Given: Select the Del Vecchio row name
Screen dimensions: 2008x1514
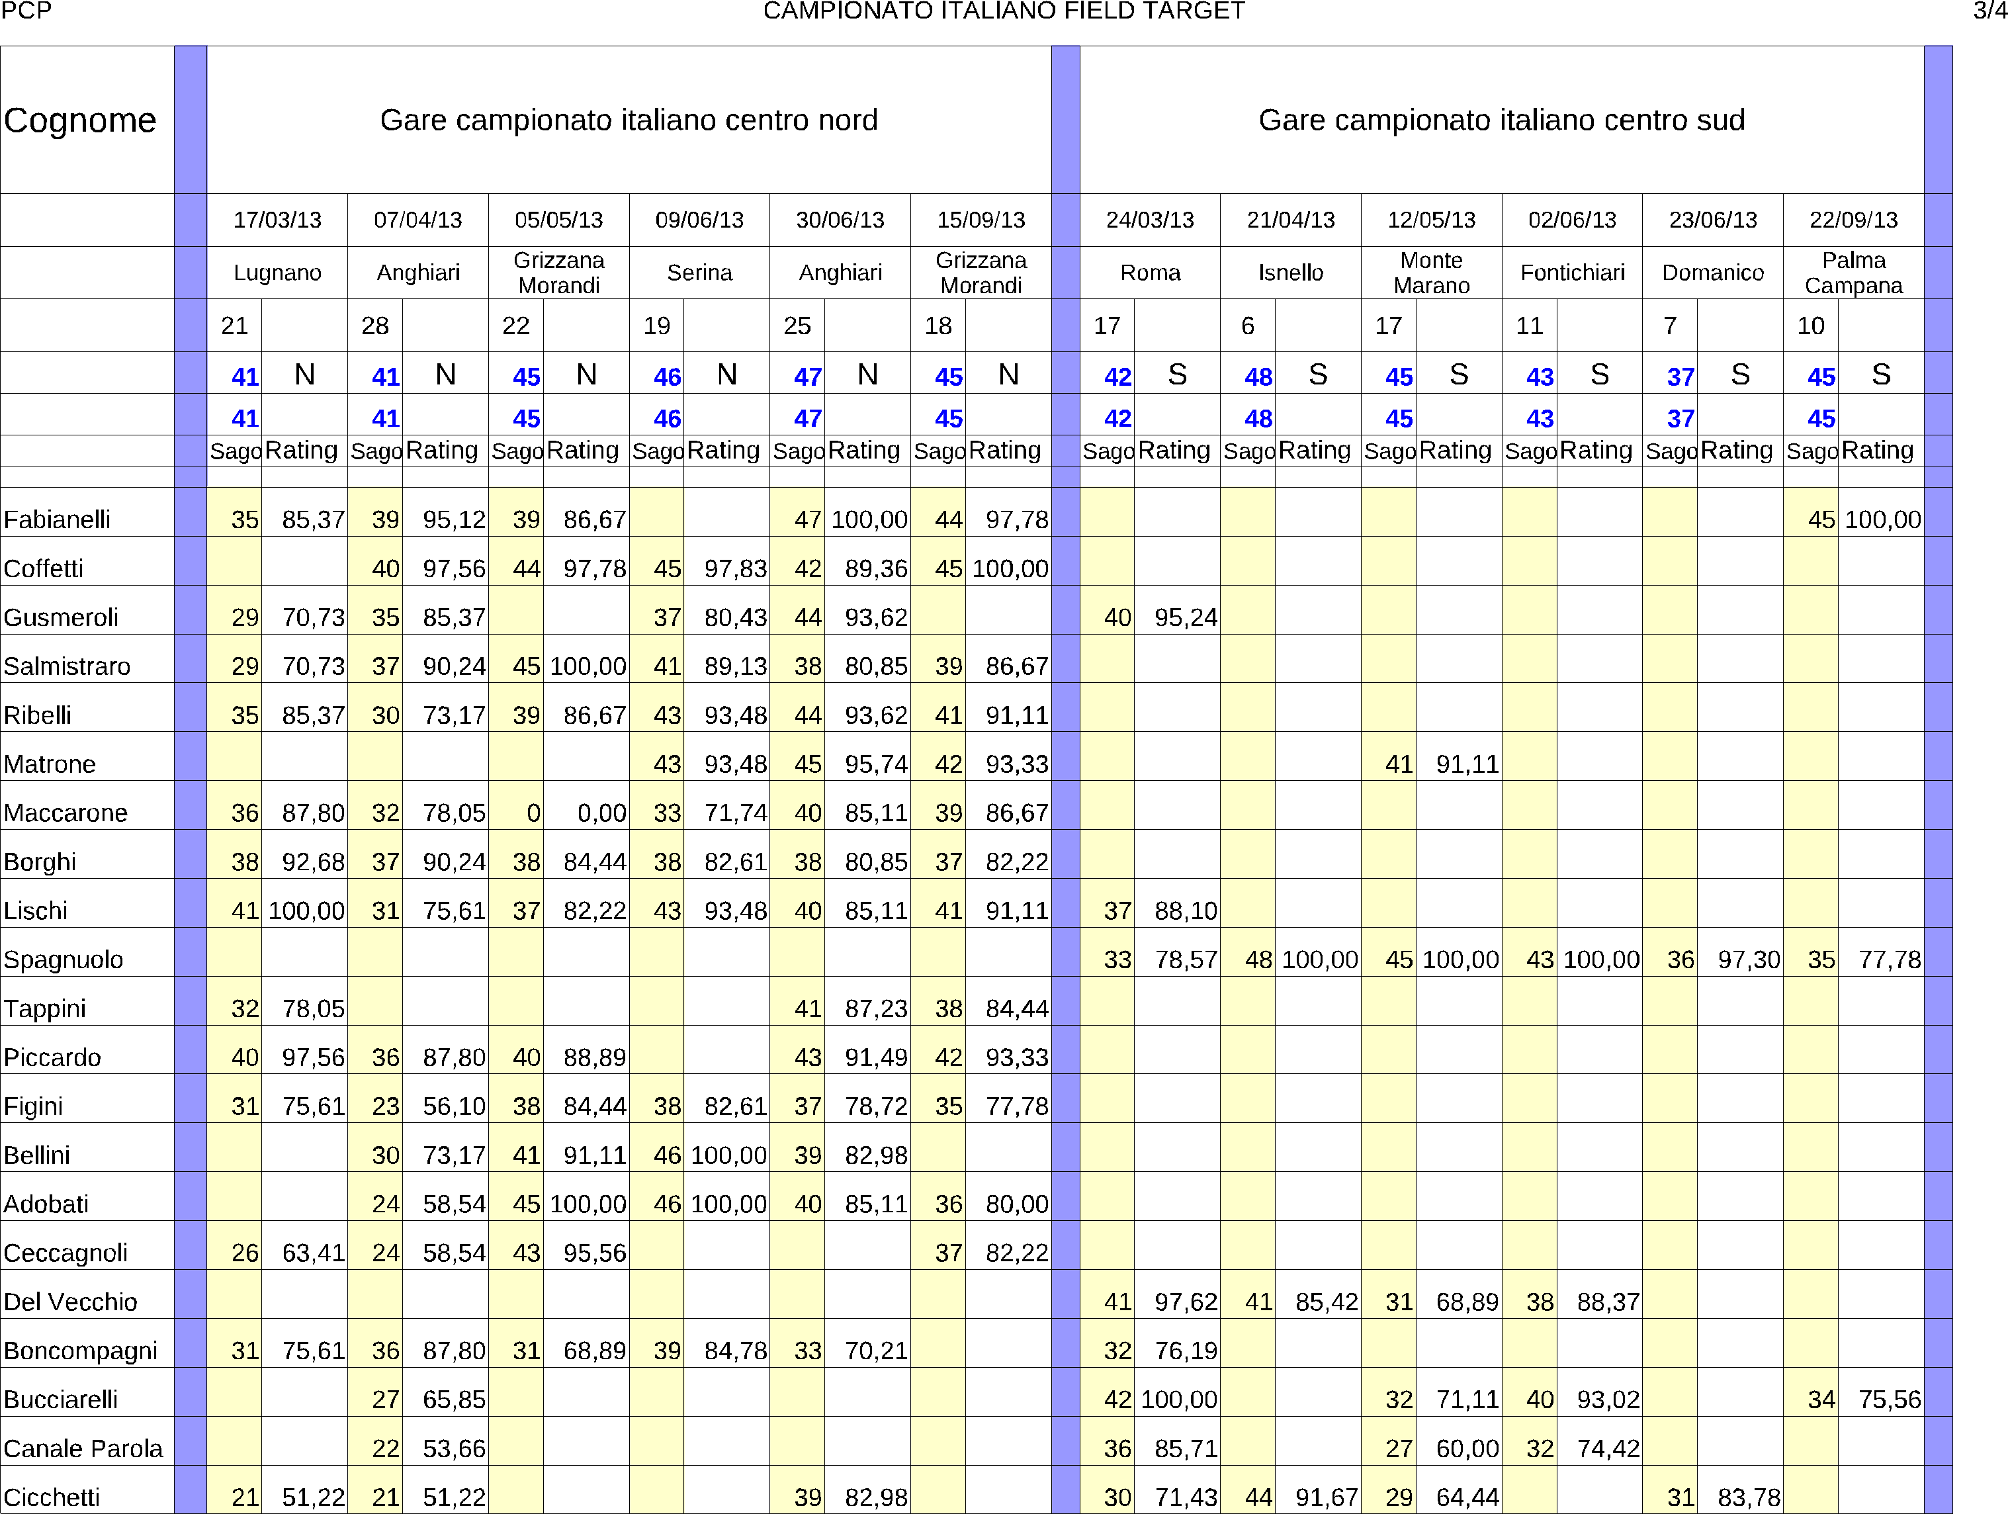Looking at the screenshot, I should (71, 1302).
